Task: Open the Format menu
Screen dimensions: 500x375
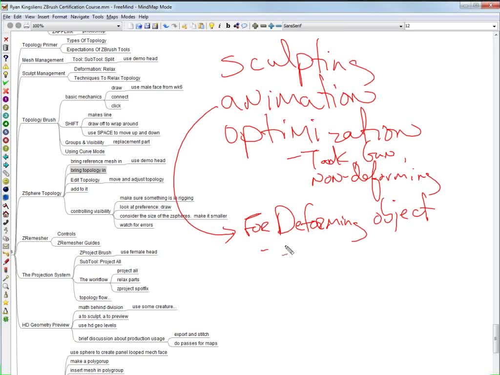Action: [60, 17]
